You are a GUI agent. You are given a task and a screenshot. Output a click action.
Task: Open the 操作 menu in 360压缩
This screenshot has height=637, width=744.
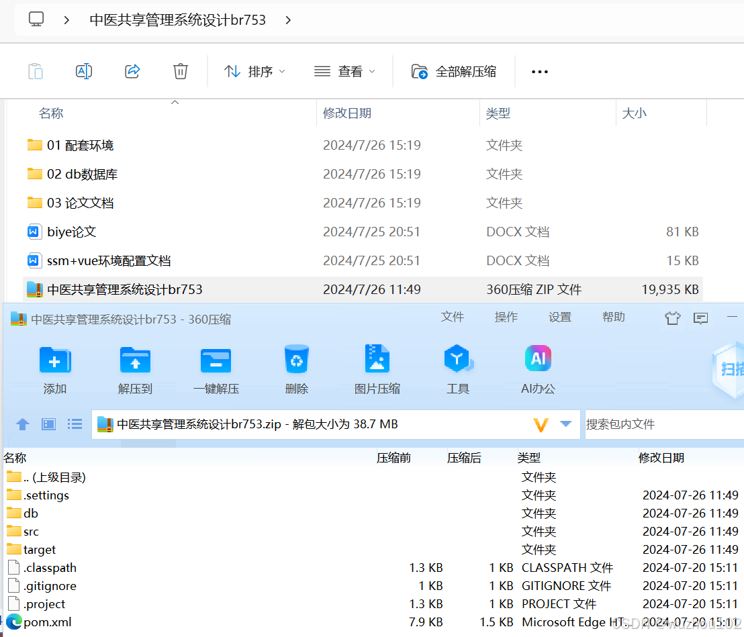(506, 317)
